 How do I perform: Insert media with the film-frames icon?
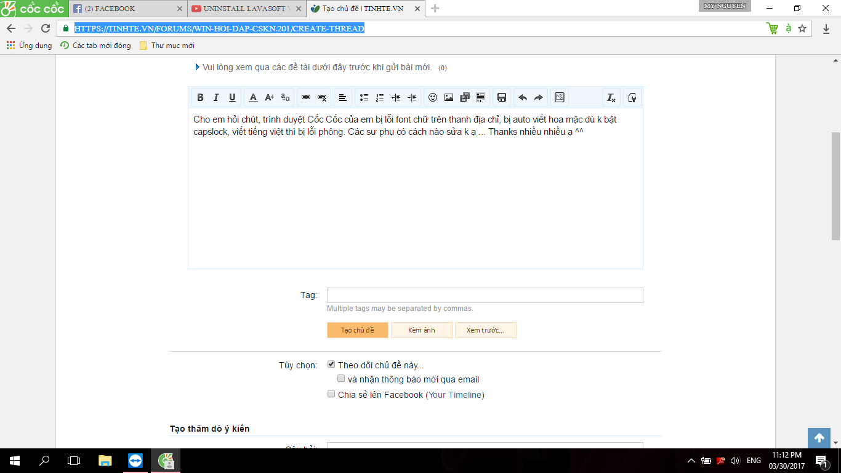point(465,97)
